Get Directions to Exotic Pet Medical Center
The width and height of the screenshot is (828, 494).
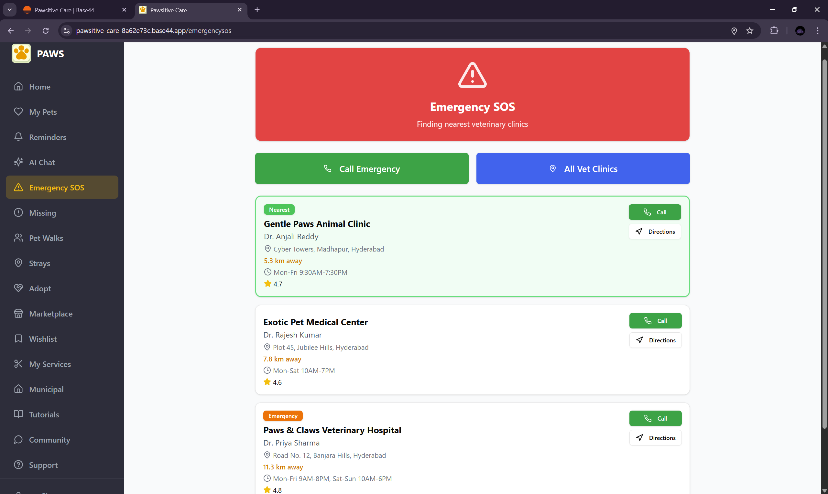point(655,340)
